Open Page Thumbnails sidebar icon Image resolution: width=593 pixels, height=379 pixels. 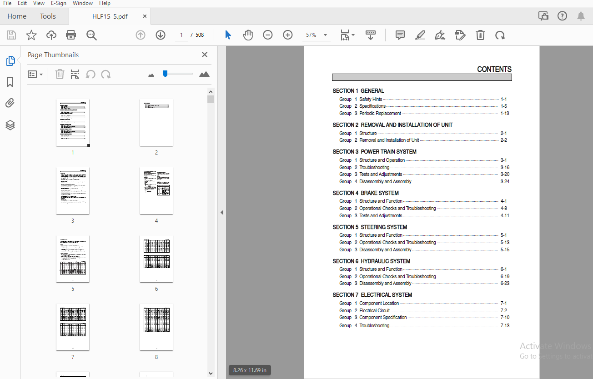pyautogui.click(x=10, y=61)
